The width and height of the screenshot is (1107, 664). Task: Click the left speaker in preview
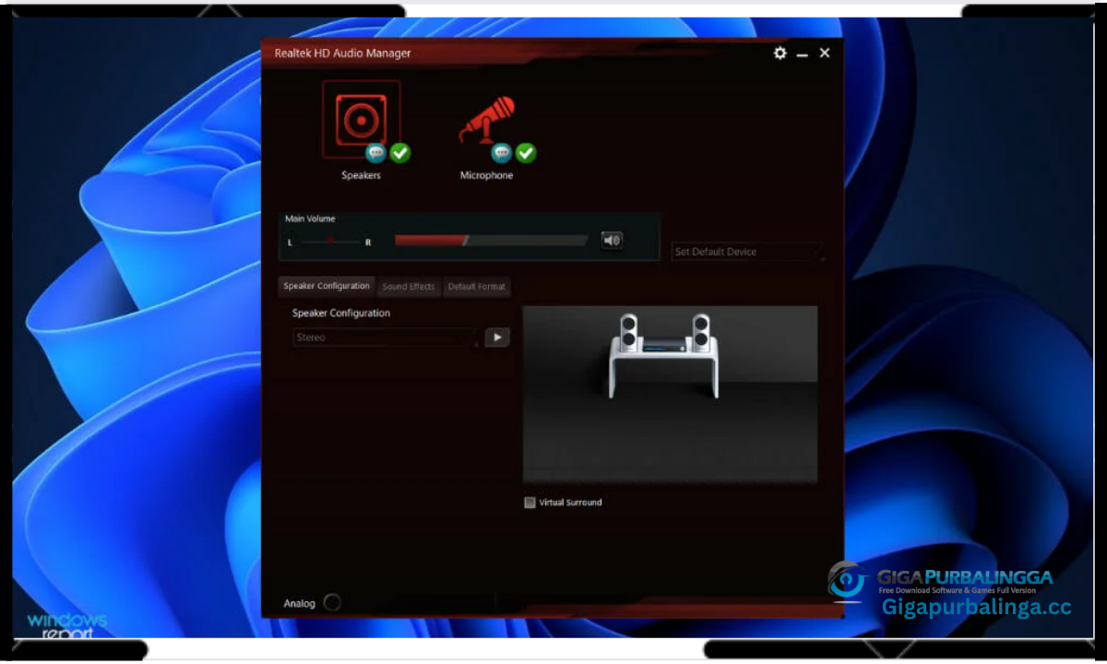pyautogui.click(x=628, y=332)
